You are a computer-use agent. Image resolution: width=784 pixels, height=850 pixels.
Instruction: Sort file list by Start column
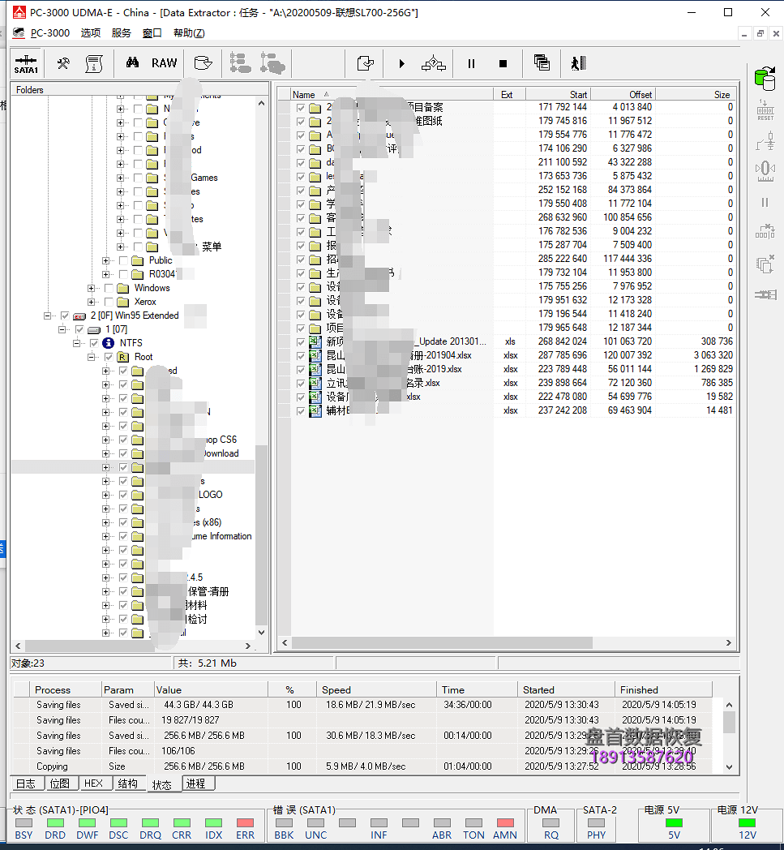tap(558, 94)
